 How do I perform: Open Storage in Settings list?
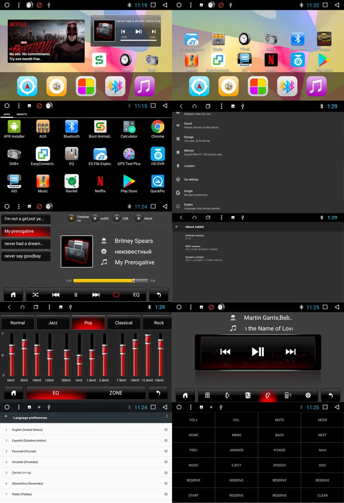coord(258,139)
